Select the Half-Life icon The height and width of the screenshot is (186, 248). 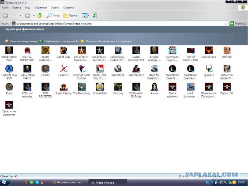point(227,50)
